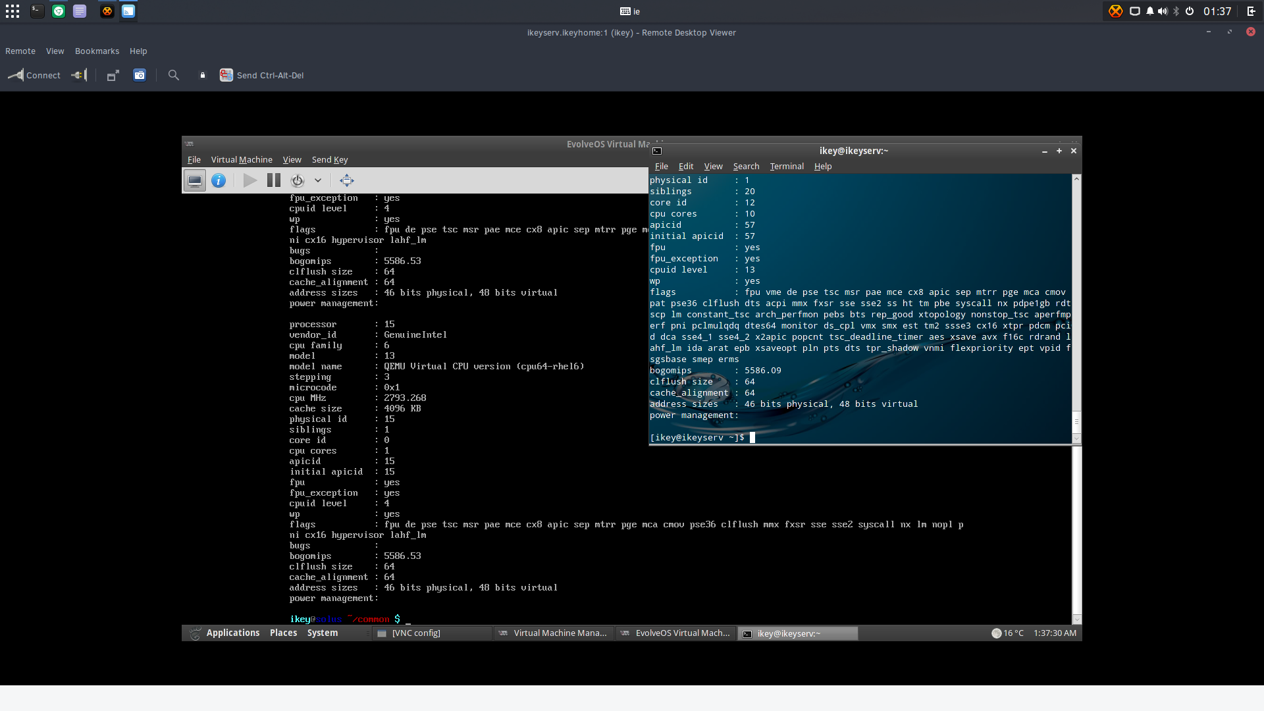This screenshot has width=1264, height=711.
Task: Take a screenshot of the remote desktop
Action: (140, 75)
